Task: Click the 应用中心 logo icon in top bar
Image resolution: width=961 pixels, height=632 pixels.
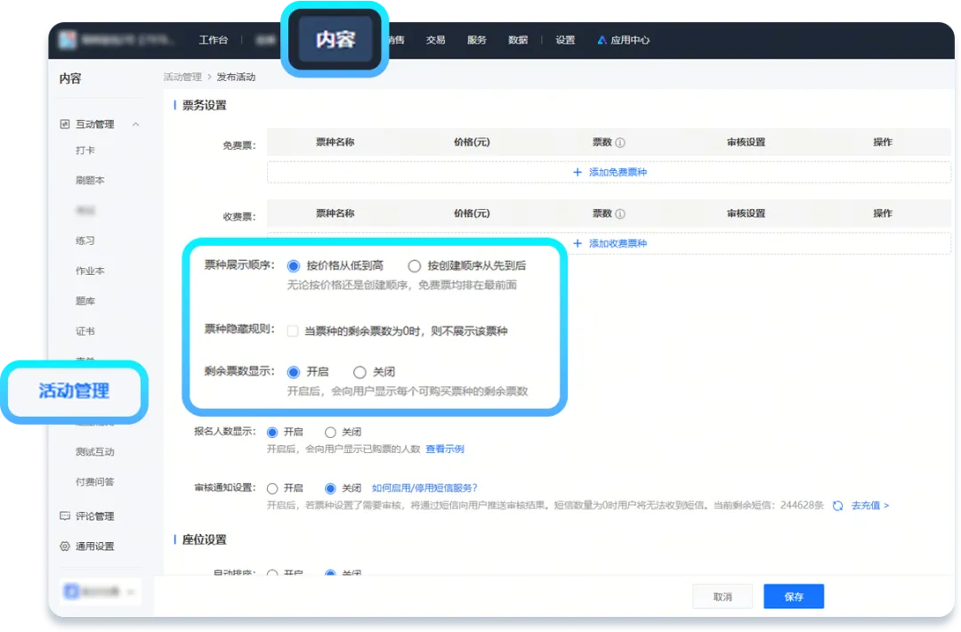Action: pyautogui.click(x=602, y=40)
